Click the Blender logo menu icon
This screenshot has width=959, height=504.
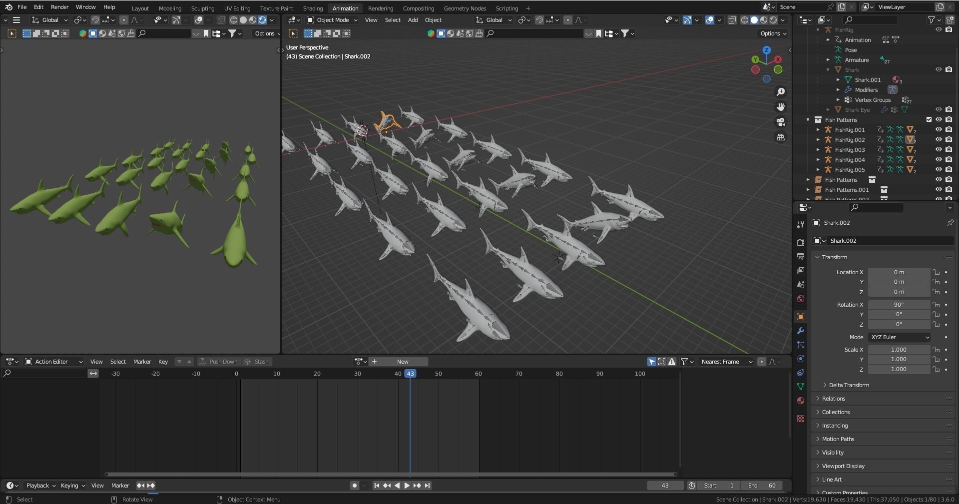pyautogui.click(x=8, y=7)
